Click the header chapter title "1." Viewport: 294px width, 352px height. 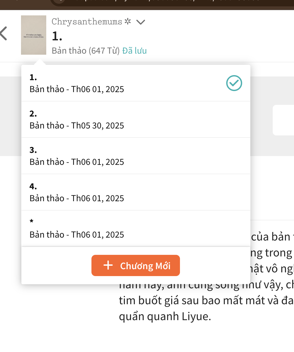point(57,36)
